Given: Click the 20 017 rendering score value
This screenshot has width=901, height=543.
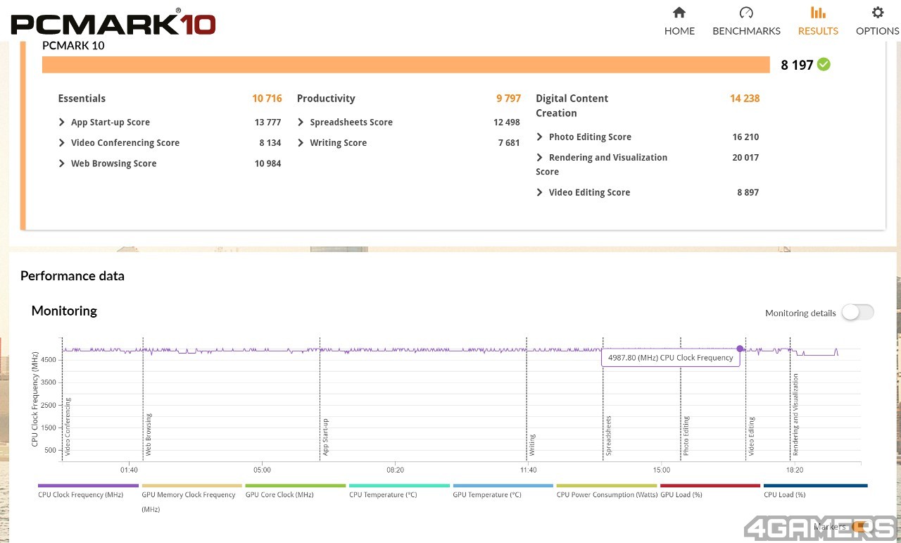Looking at the screenshot, I should 745,158.
